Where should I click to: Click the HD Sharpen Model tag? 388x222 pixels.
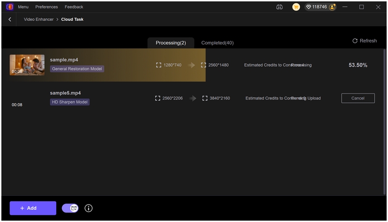tap(70, 102)
